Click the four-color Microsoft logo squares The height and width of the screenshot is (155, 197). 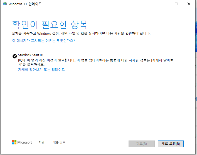pyautogui.click(x=14, y=142)
